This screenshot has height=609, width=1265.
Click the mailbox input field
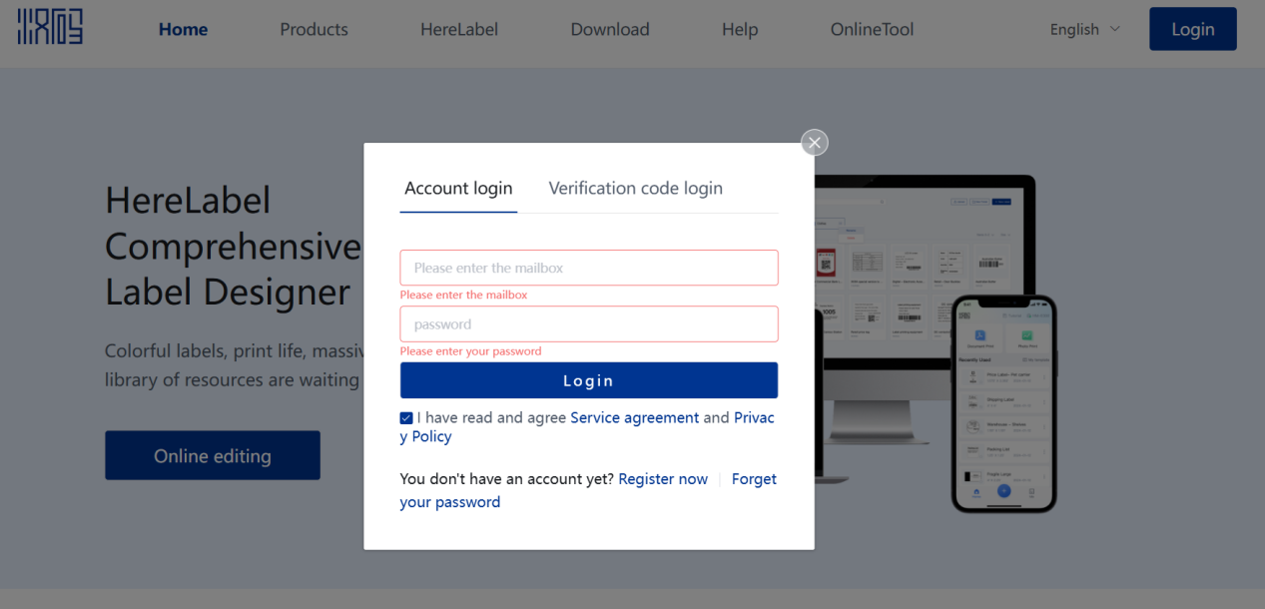click(x=588, y=268)
